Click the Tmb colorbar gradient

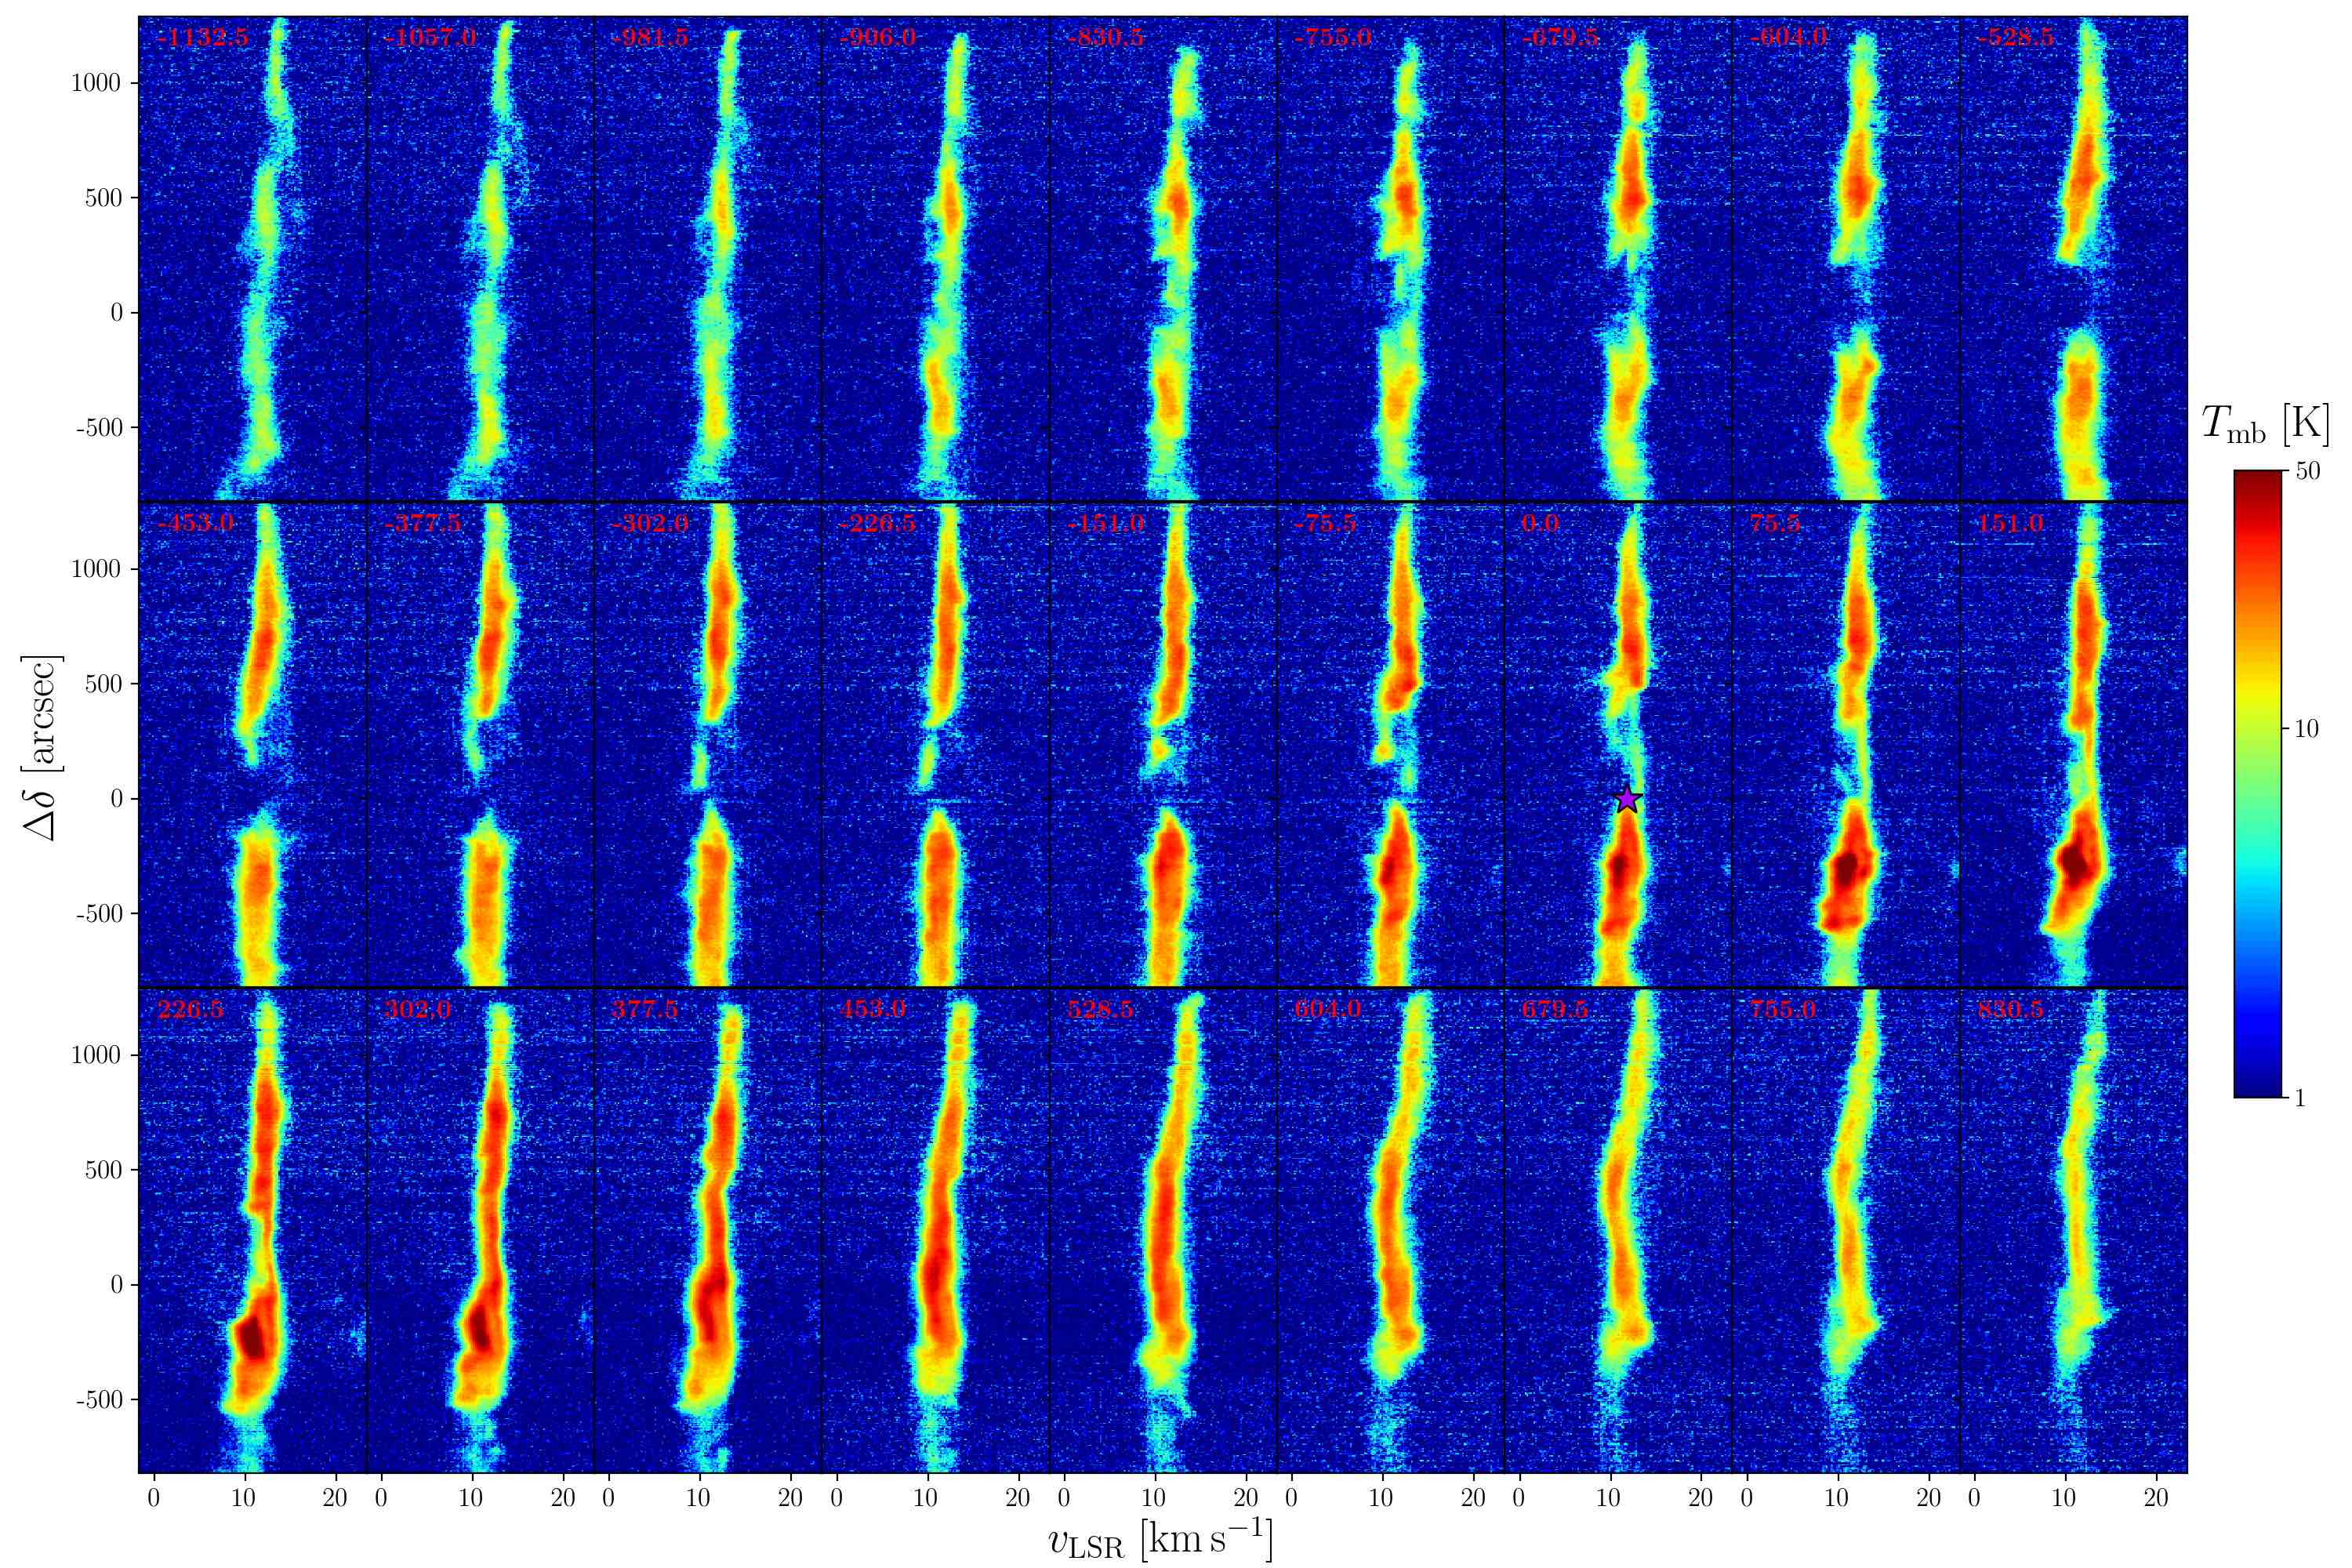[x=2257, y=783]
